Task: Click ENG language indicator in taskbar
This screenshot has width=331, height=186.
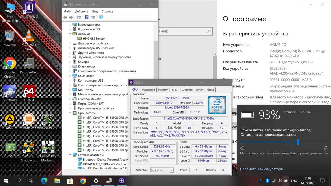Action: point(294,181)
